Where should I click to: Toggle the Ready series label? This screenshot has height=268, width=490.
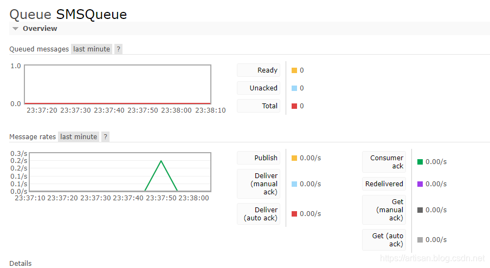[259, 70]
